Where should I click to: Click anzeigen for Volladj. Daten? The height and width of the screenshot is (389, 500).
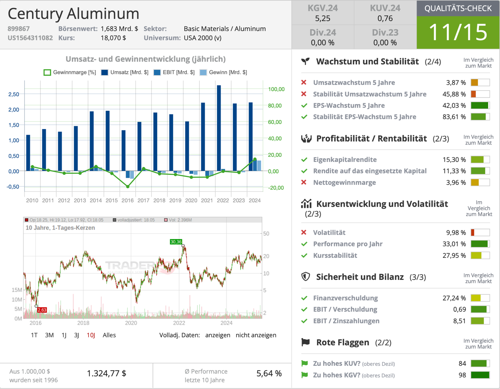pyautogui.click(x=218, y=335)
